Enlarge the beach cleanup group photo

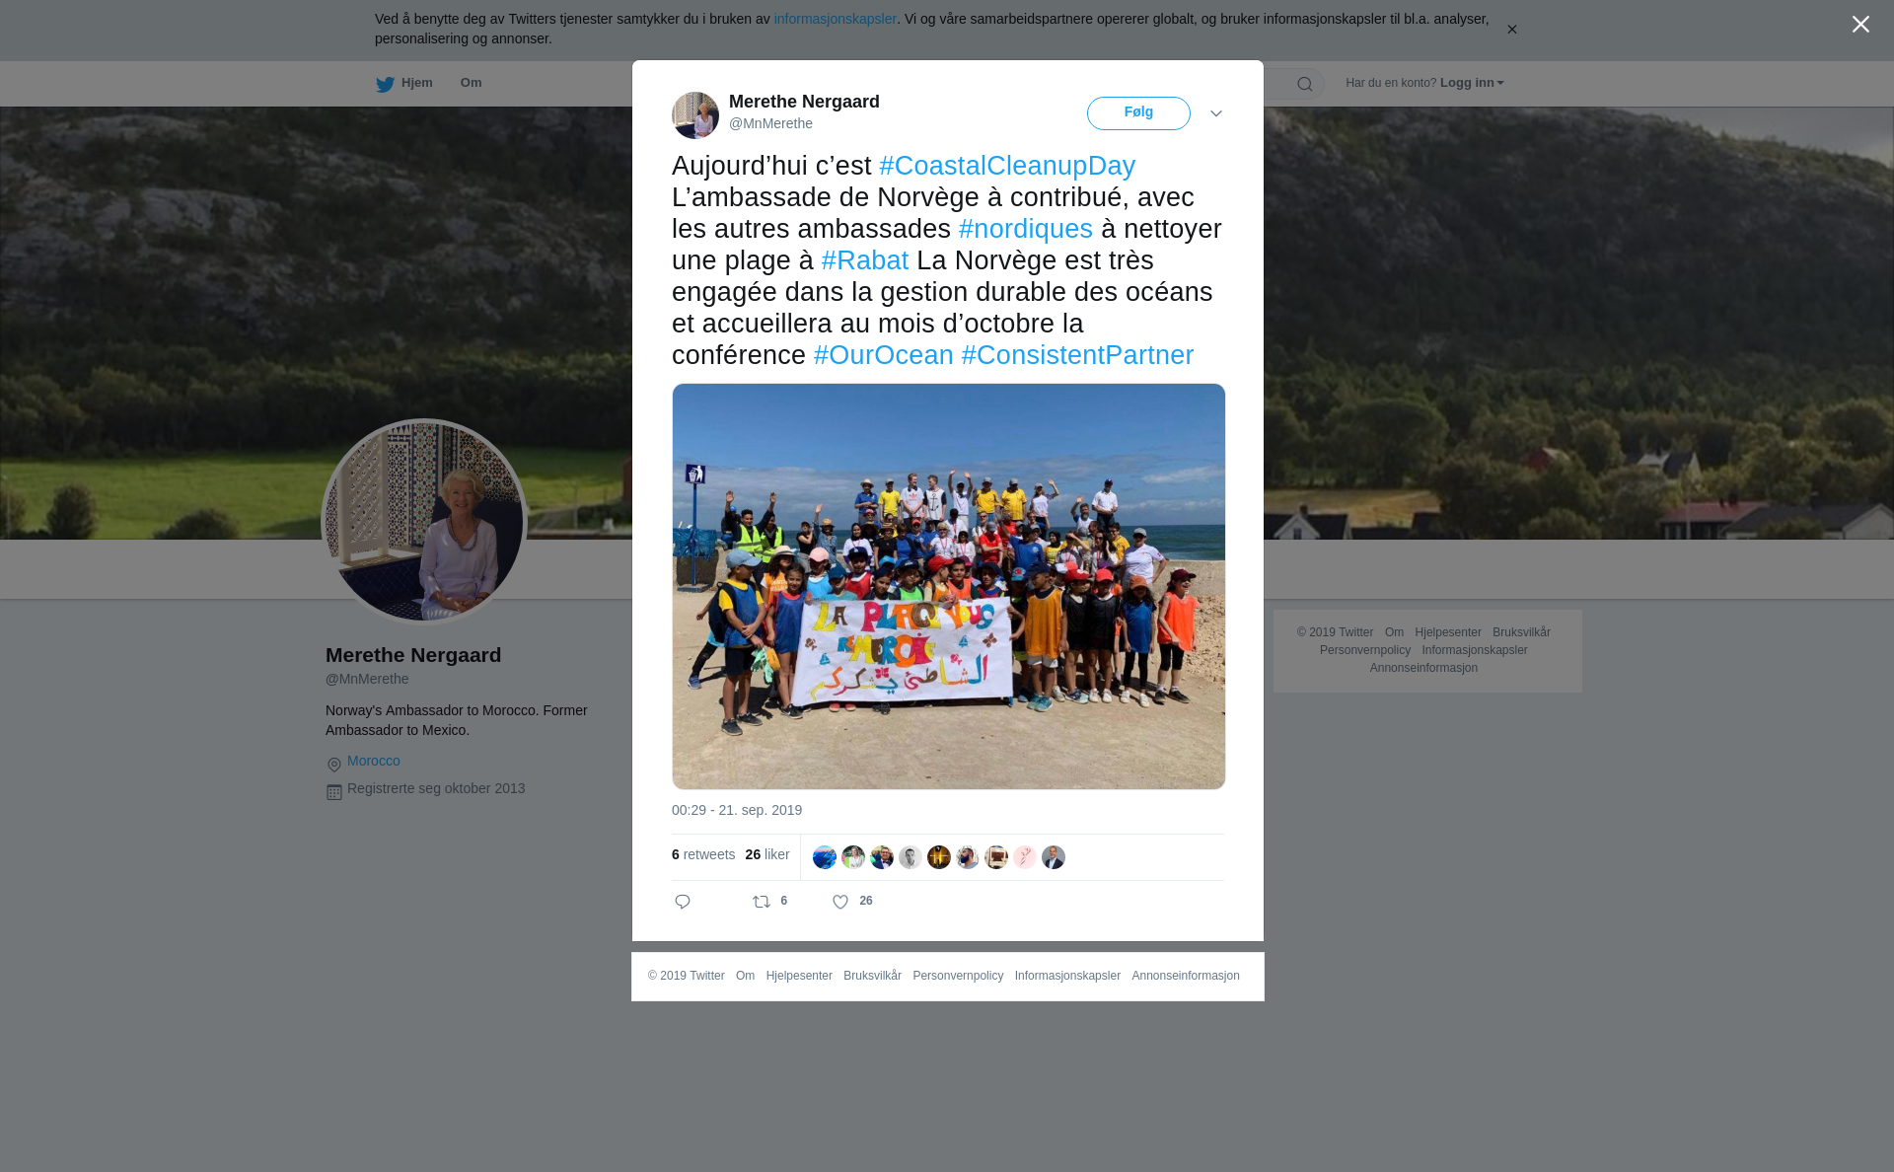click(949, 586)
